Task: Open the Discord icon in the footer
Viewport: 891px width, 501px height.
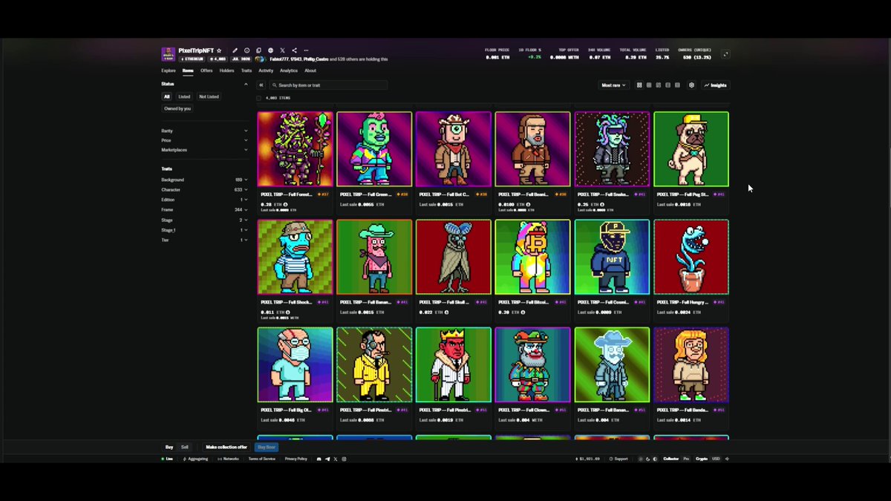Action: point(319,459)
